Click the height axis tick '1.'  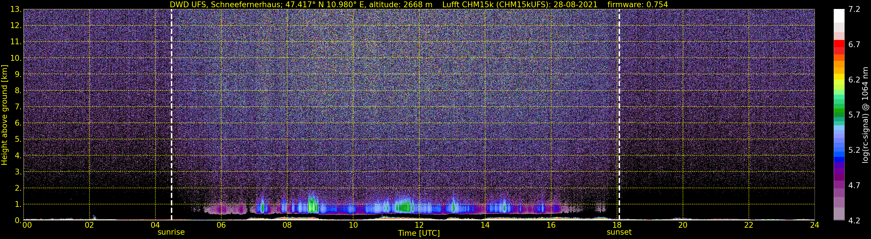18,205
